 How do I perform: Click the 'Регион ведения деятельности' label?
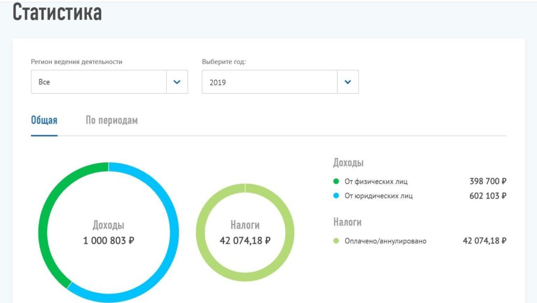(x=77, y=62)
